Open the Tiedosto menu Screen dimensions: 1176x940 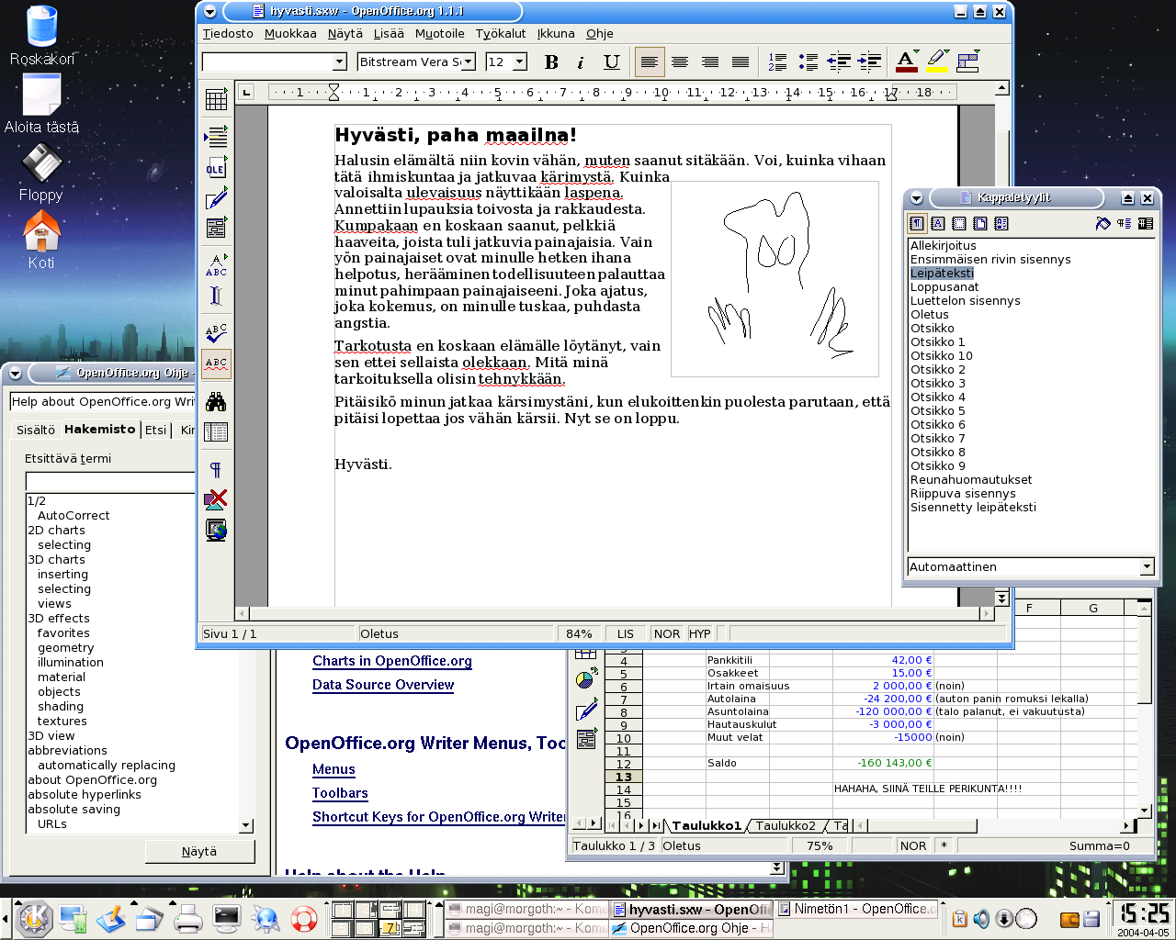pos(228,34)
